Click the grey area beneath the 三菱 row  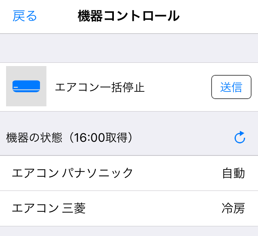[x=129, y=231]
